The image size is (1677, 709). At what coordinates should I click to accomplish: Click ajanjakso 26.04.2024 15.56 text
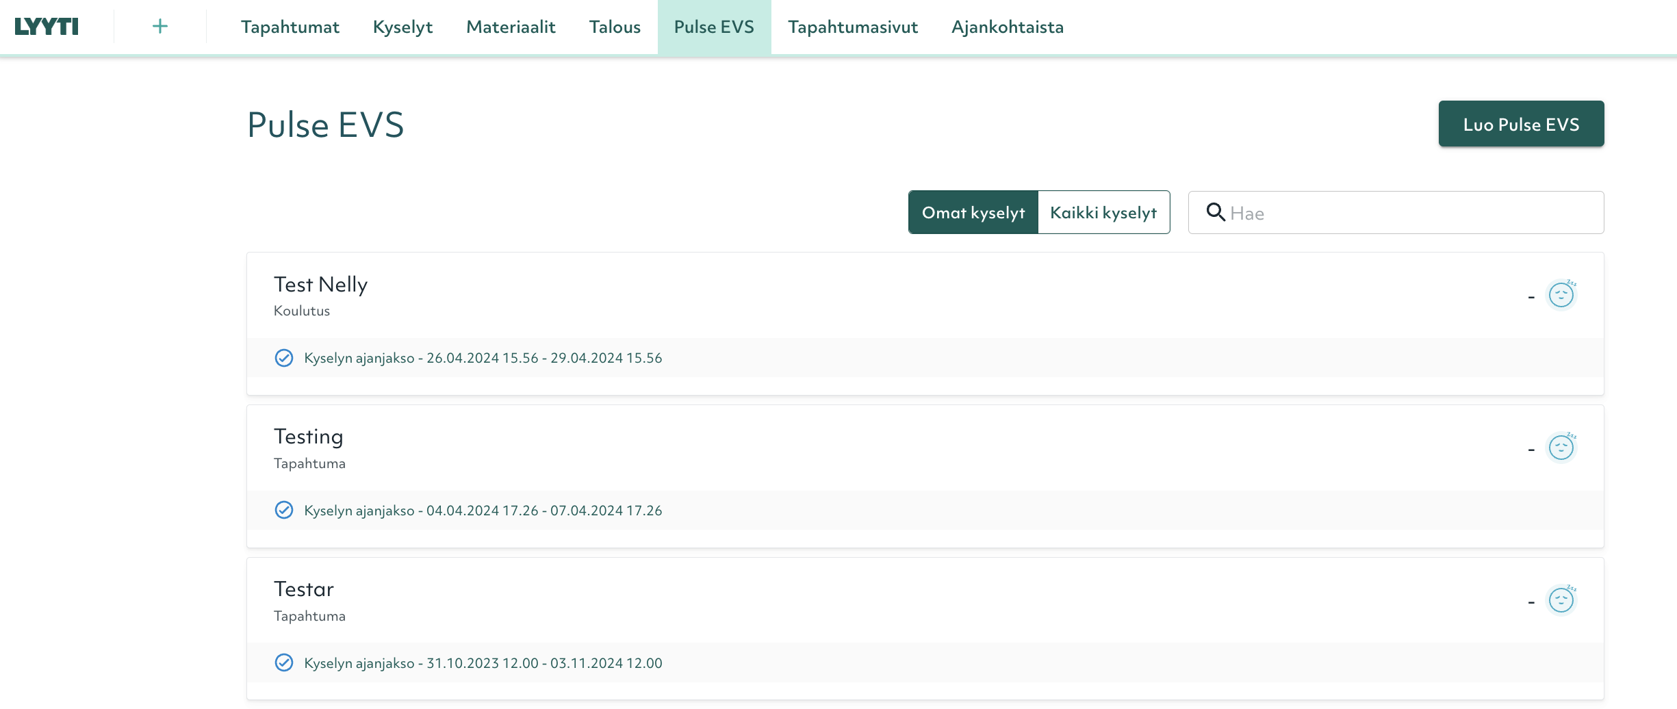click(483, 358)
